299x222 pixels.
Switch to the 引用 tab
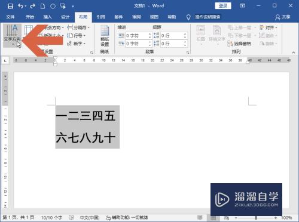point(100,17)
